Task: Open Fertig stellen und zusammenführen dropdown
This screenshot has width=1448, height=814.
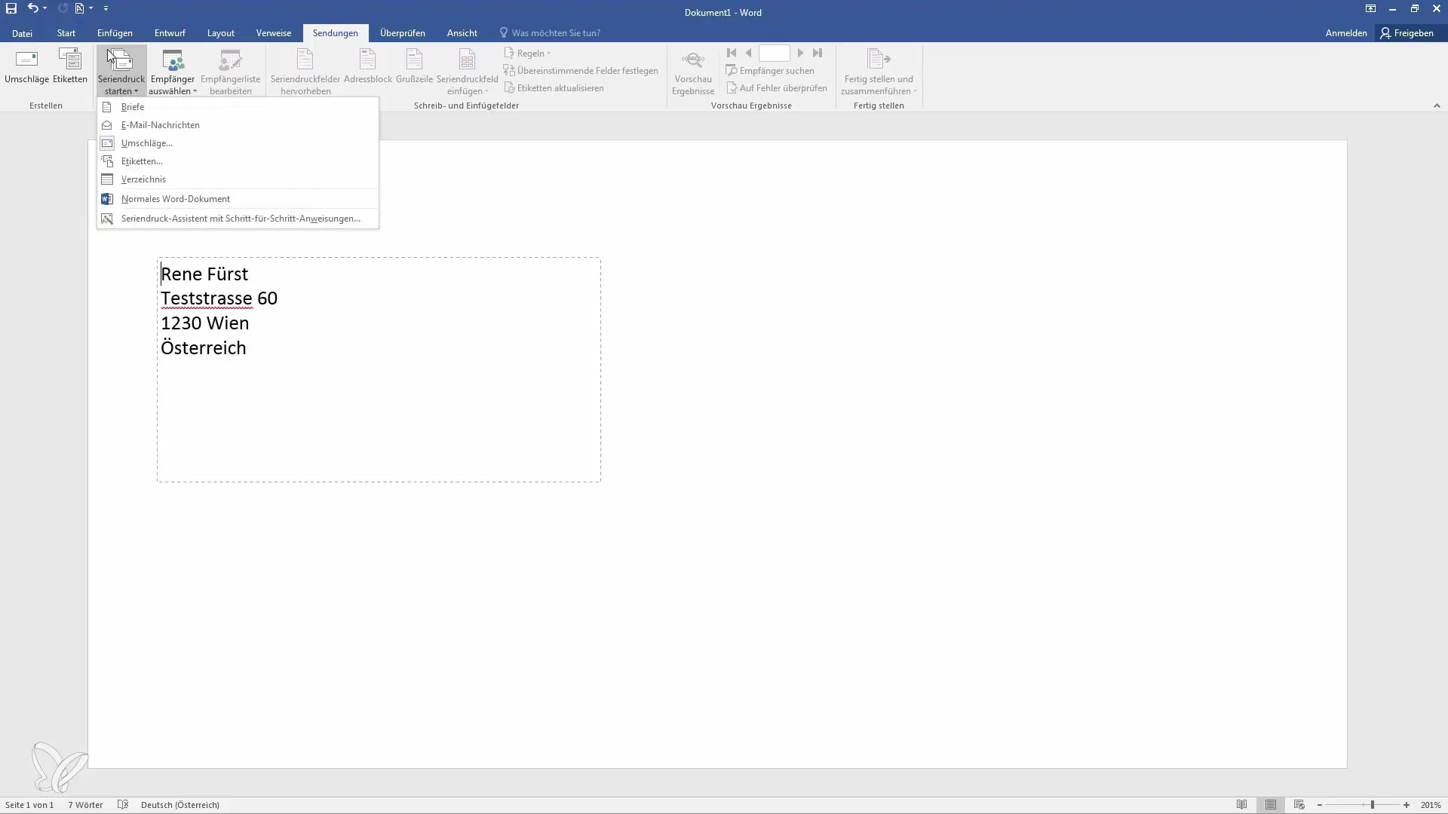Action: (879, 72)
